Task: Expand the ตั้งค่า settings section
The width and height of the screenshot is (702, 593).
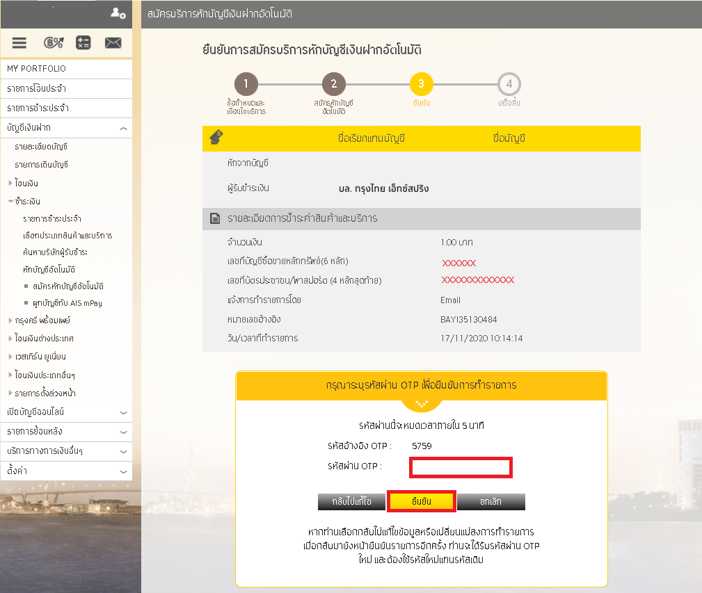Action: coord(66,470)
